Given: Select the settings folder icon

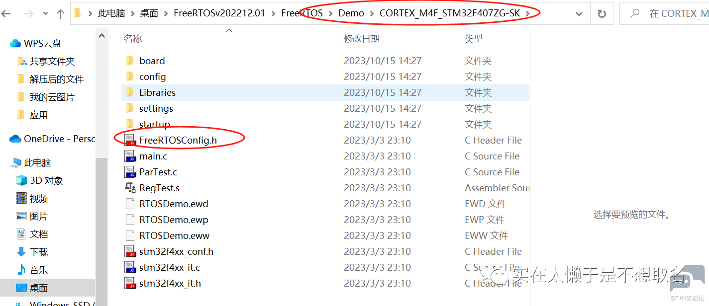Looking at the screenshot, I should click(x=130, y=108).
